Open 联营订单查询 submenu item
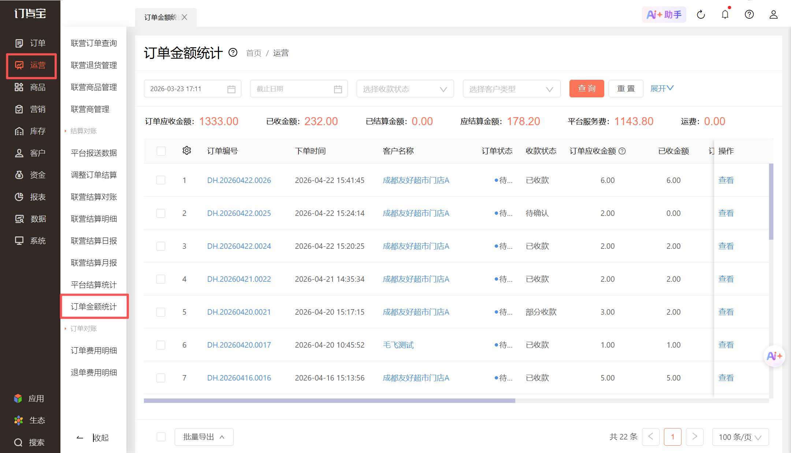This screenshot has height=453, width=791. (x=94, y=43)
